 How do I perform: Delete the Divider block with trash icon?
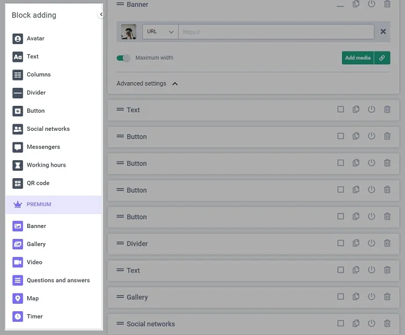tap(387, 244)
